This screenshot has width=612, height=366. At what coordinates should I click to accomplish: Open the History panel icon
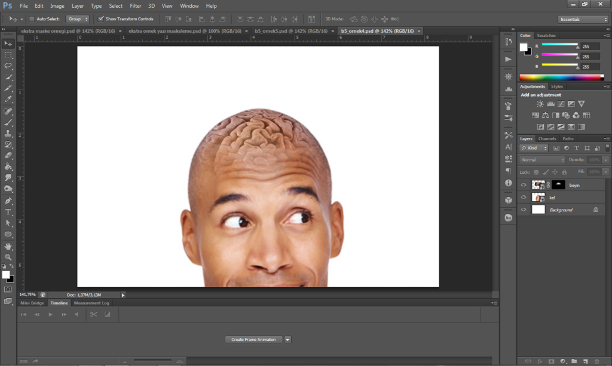[509, 42]
